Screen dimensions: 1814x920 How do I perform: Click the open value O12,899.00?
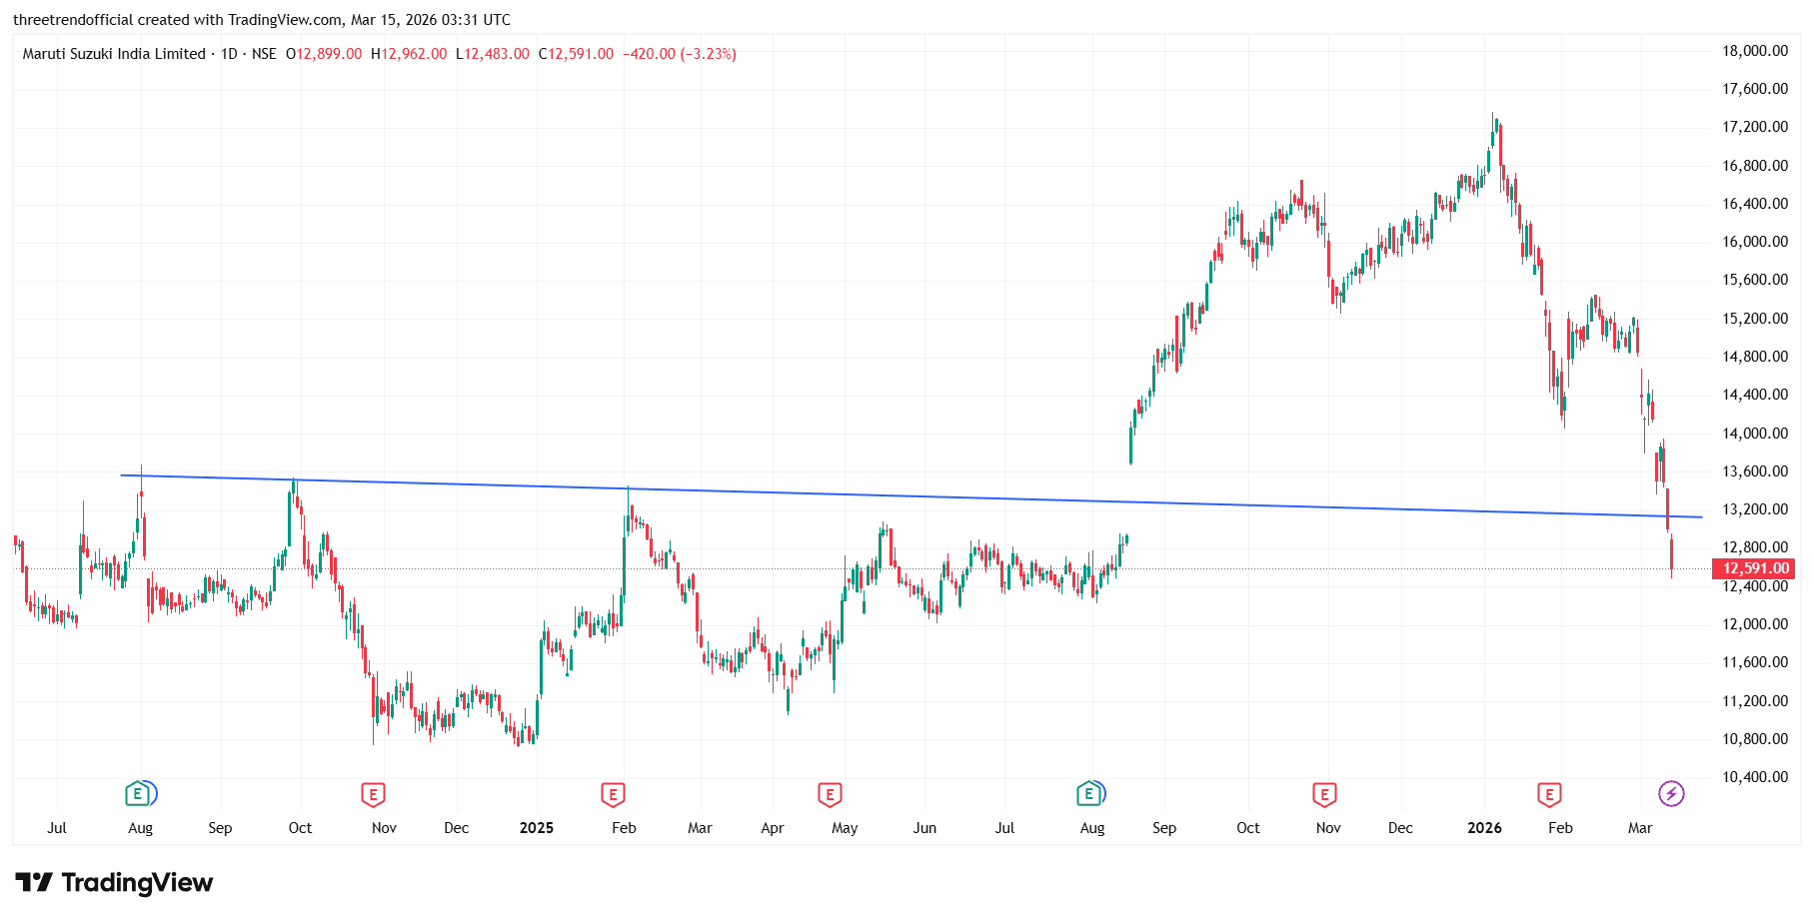(324, 54)
